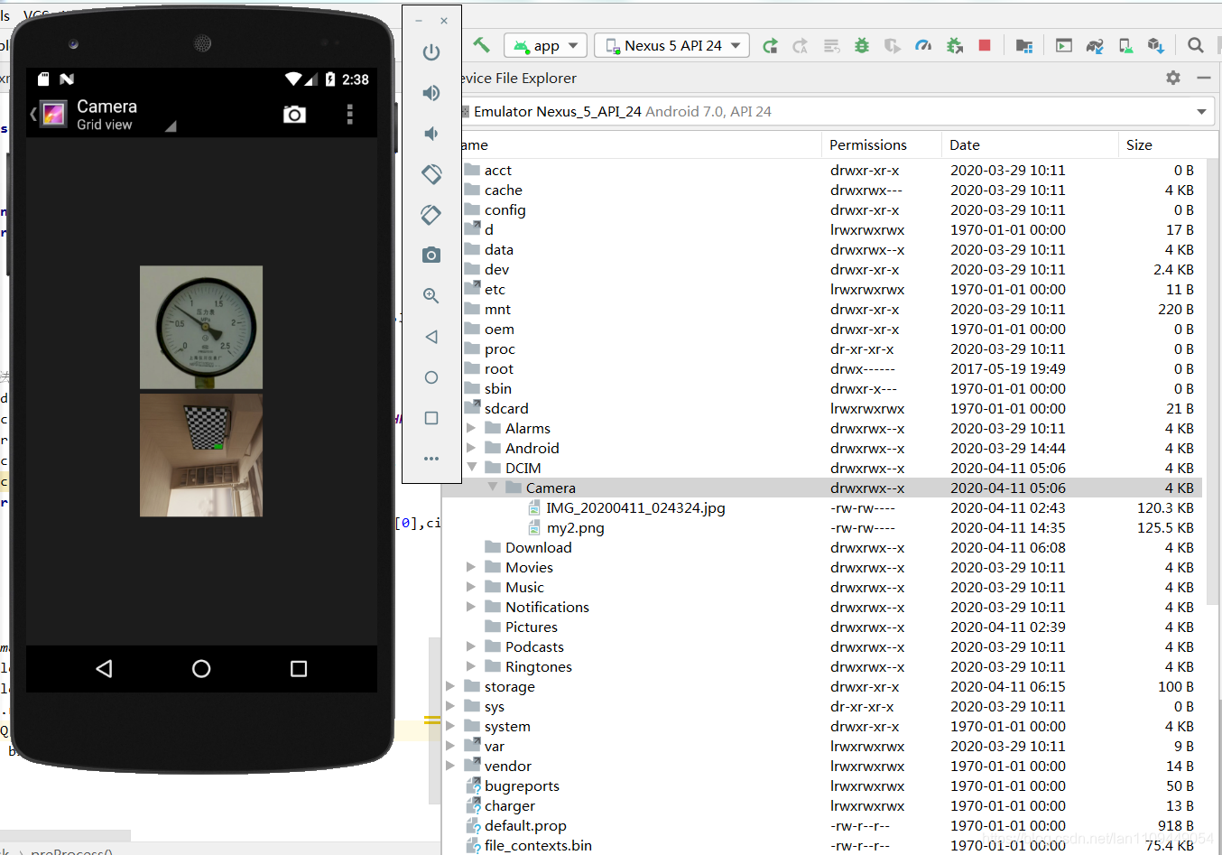Click the emulator zoom icon
This screenshot has width=1222, height=855.
431,296
